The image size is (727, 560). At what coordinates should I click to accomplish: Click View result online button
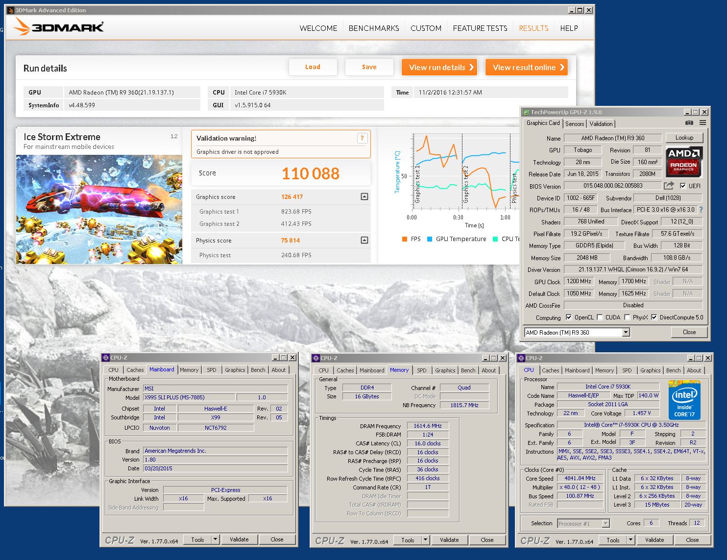click(527, 67)
